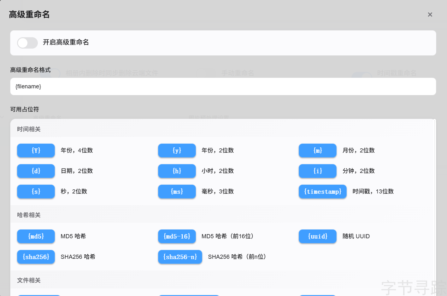Screen dimensions: 447x296
Task: Click the 月份，2位数 description
Action: coord(359,151)
